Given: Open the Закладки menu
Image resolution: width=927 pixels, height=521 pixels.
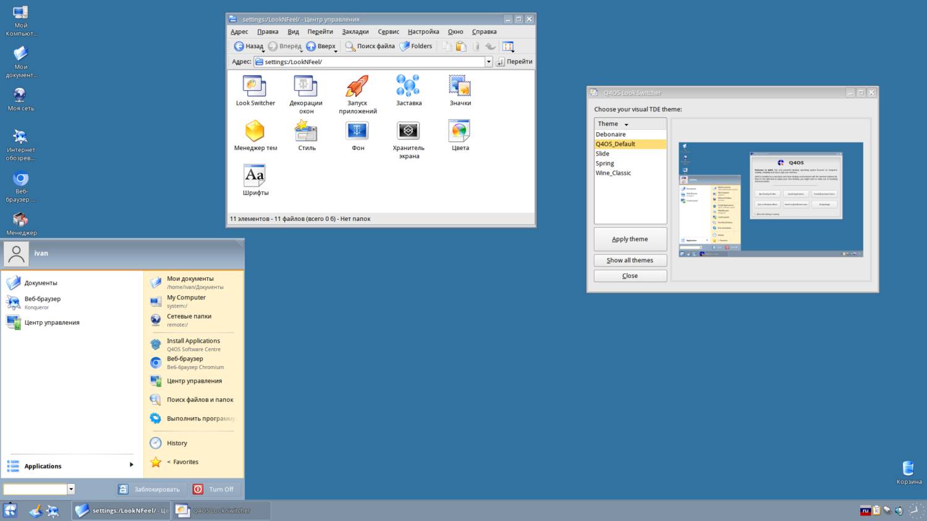Looking at the screenshot, I should pos(355,31).
